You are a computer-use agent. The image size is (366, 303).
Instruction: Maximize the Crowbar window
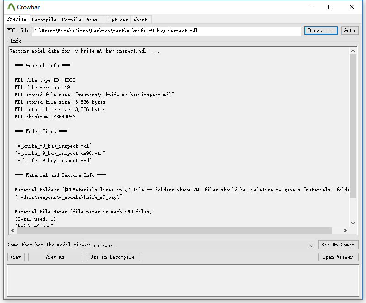pos(331,7)
